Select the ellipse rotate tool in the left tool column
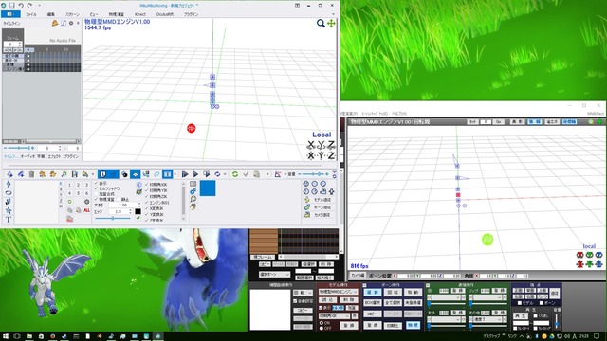607x341 pixels. tap(9, 192)
